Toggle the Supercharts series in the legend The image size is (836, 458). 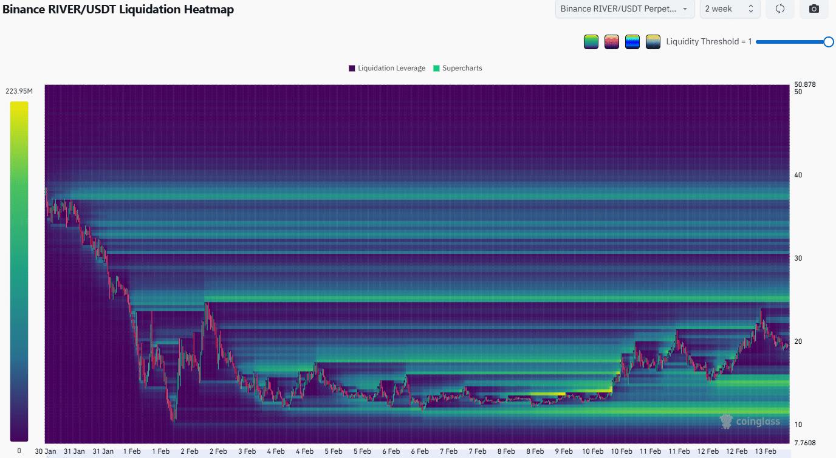(x=457, y=67)
